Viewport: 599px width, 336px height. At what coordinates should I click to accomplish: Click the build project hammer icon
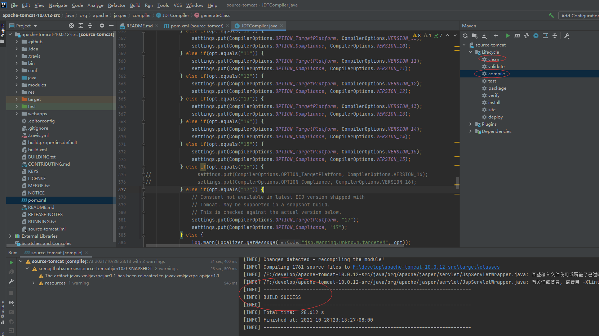[x=551, y=15]
